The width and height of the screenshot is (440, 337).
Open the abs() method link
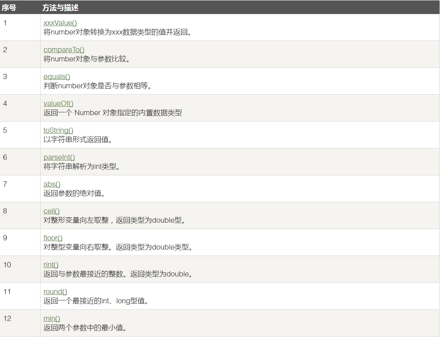(x=52, y=184)
